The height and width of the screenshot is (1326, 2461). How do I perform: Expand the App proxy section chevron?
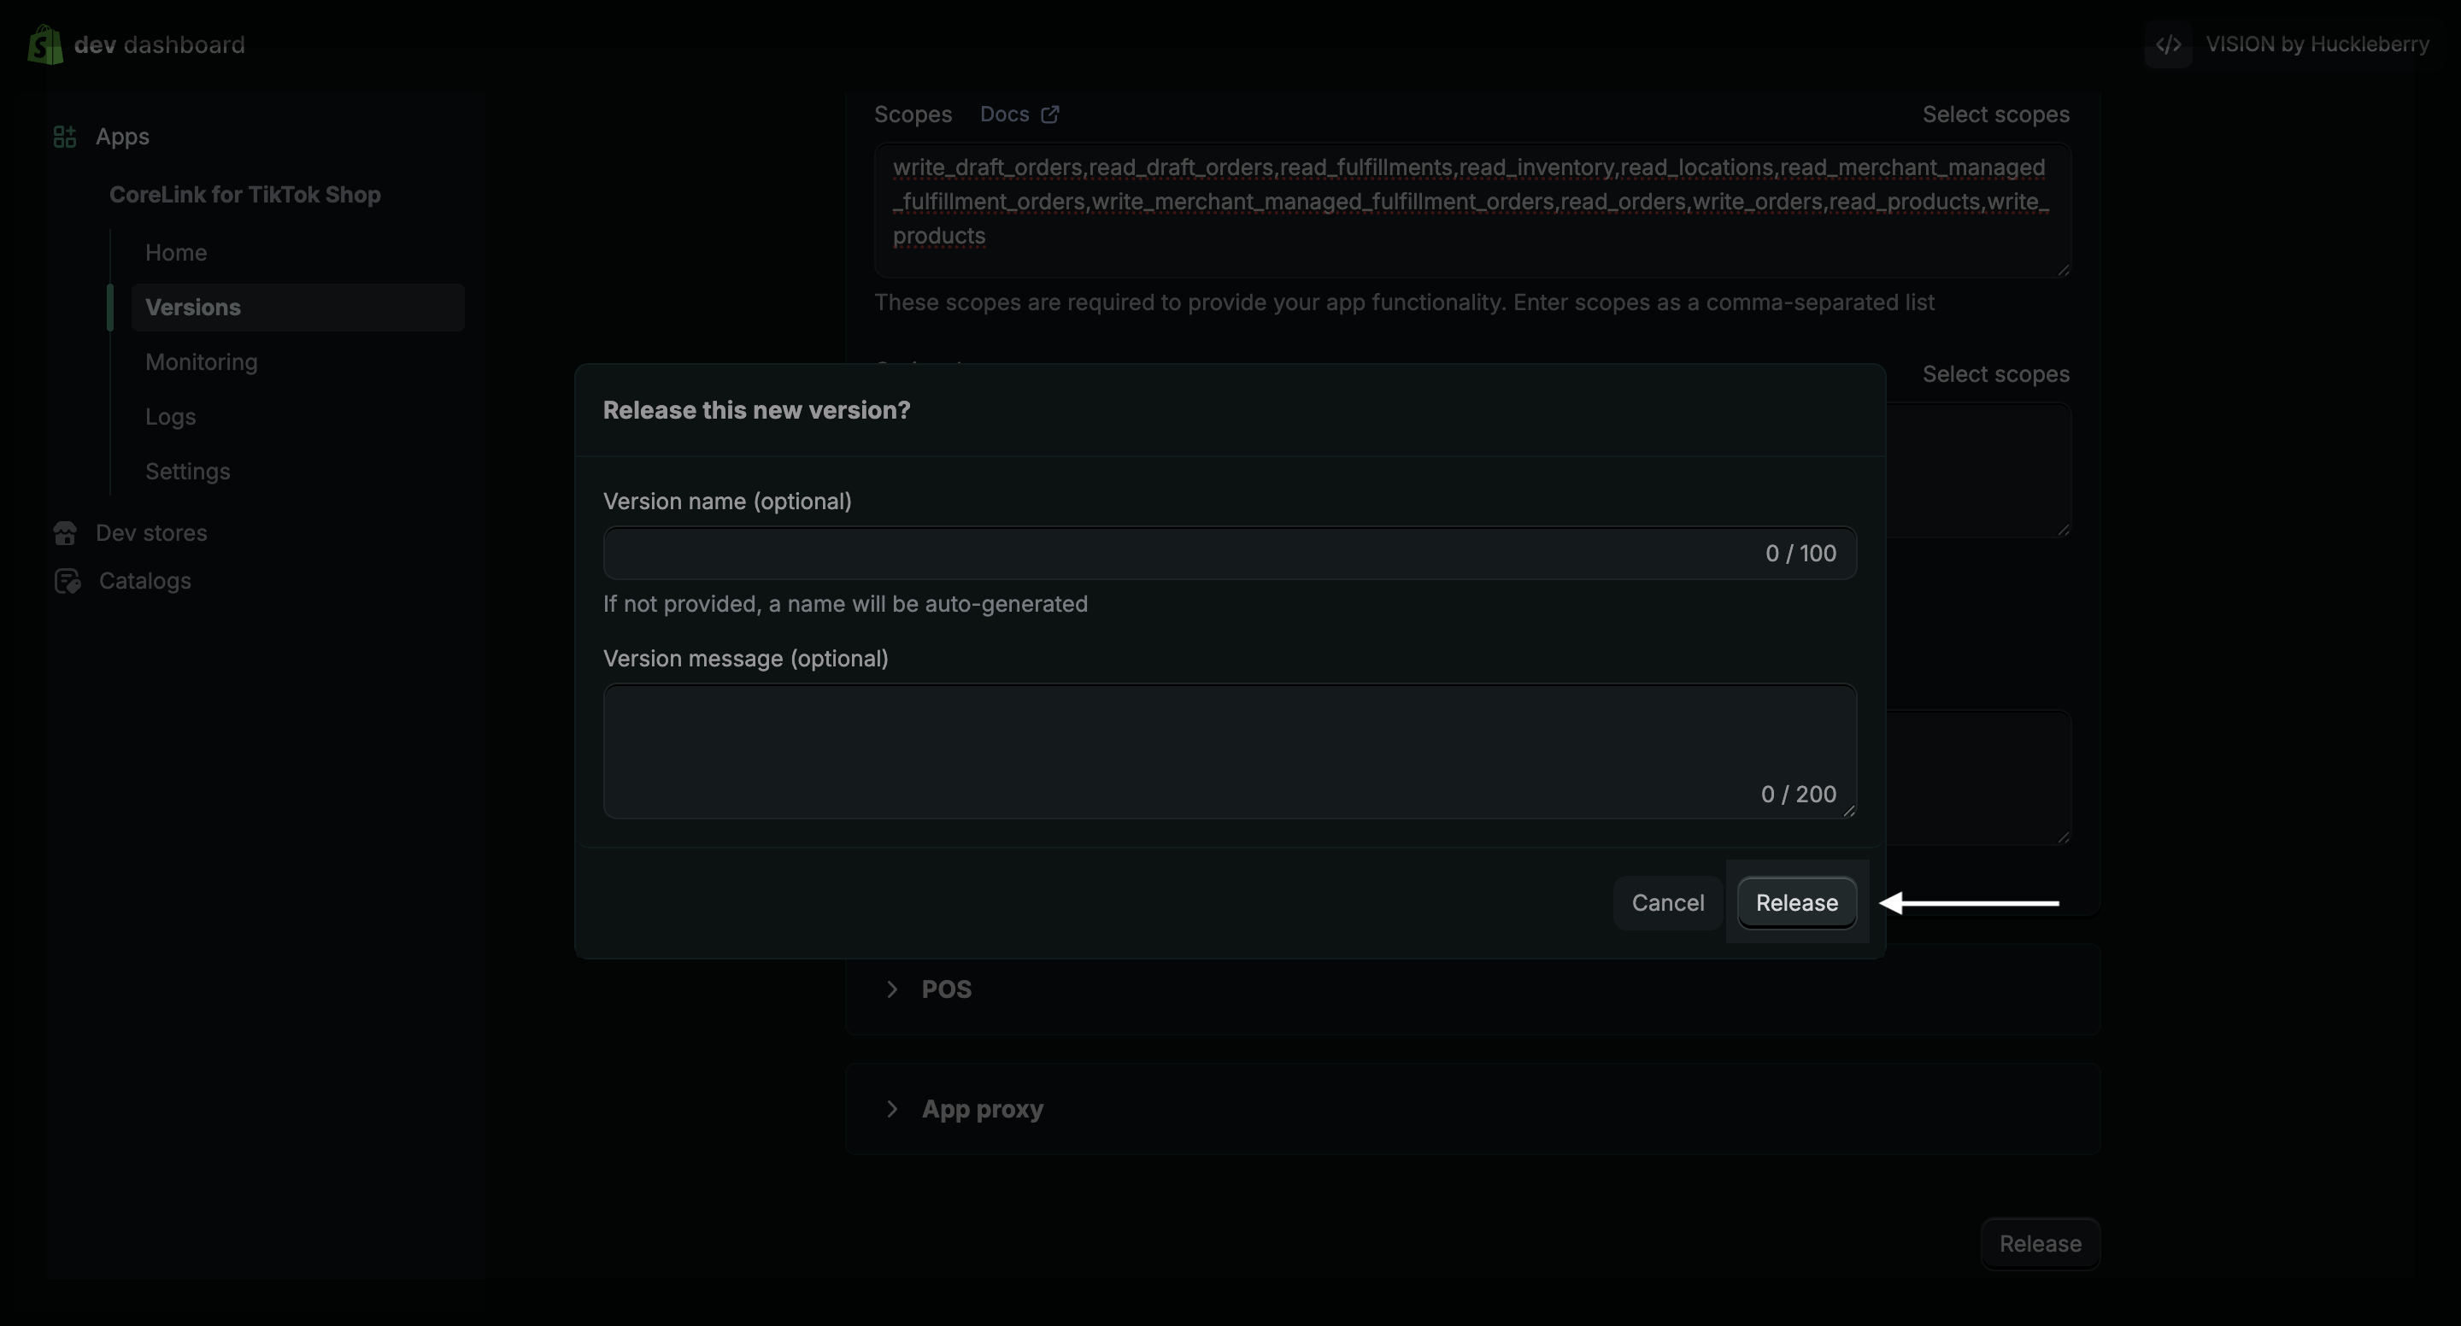[x=891, y=1109]
